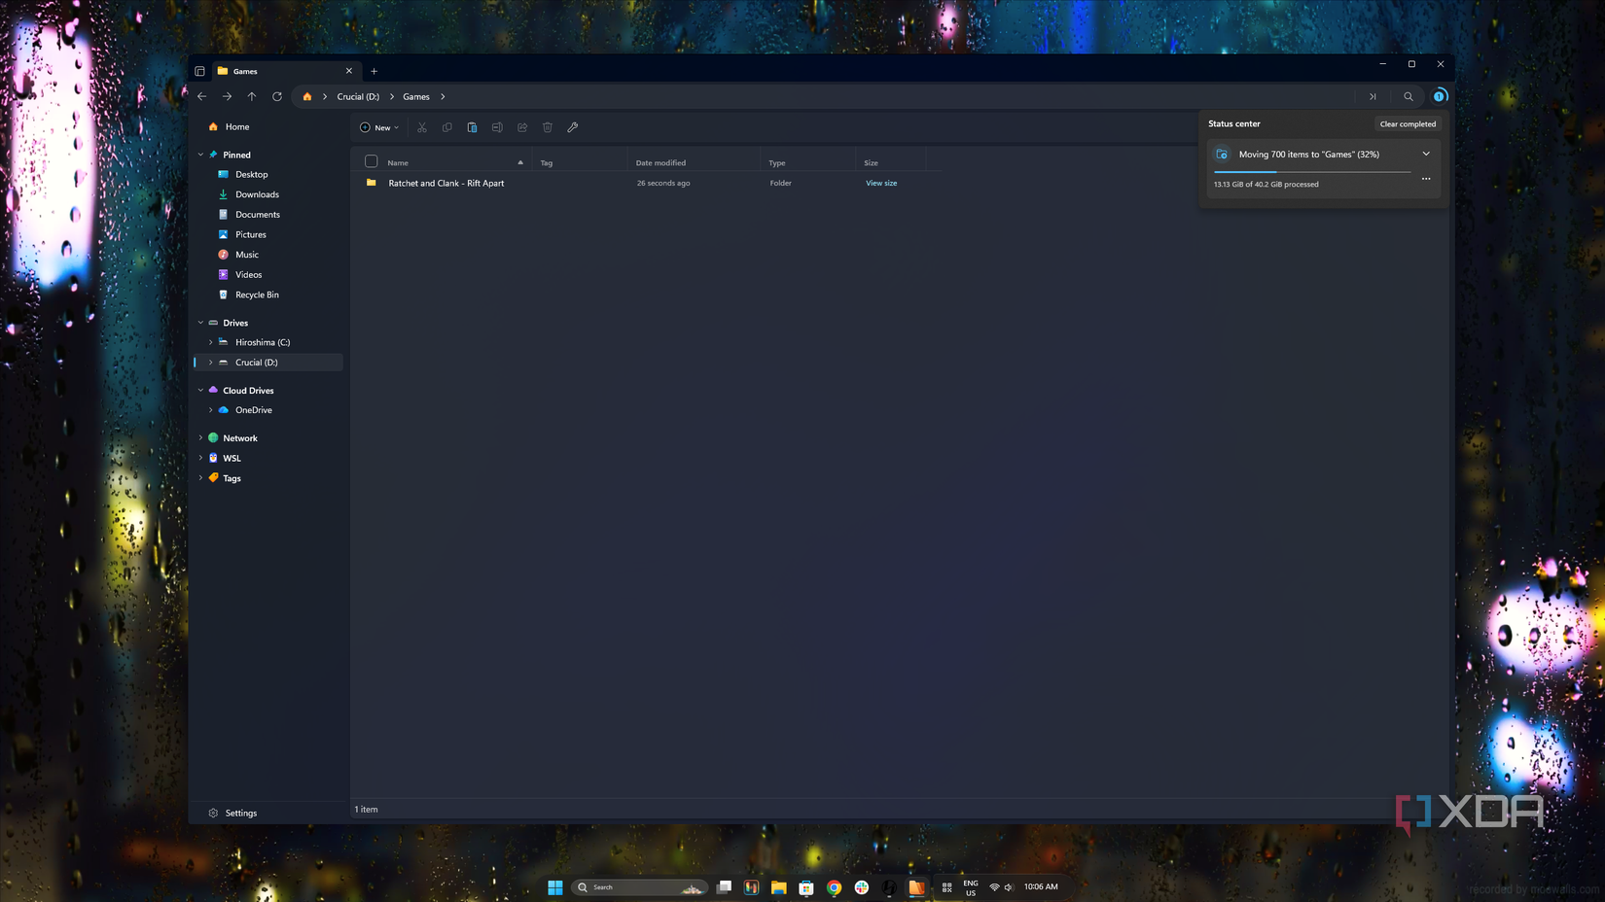This screenshot has width=1605, height=902.
Task: Click the Paste icon in toolbar
Action: pos(472,127)
